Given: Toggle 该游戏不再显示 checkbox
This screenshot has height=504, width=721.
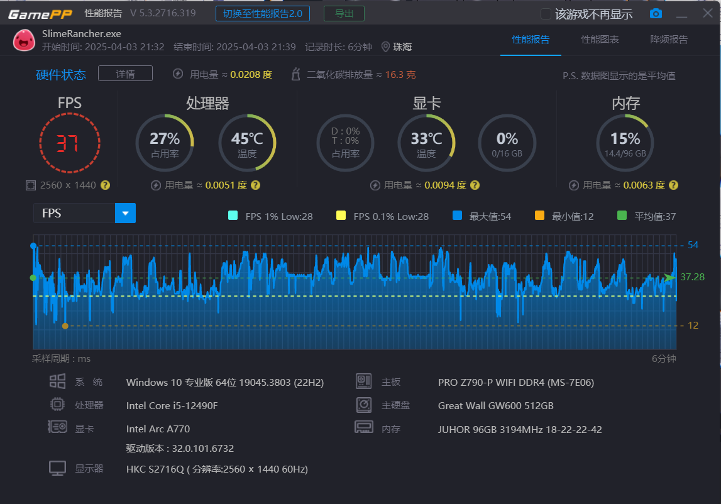Looking at the screenshot, I should tap(546, 14).
